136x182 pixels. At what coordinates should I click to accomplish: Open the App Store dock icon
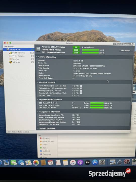click(95, 162)
